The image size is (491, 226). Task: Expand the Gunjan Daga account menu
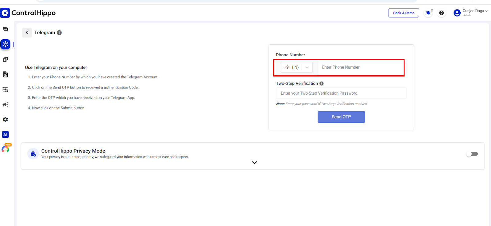pos(474,12)
